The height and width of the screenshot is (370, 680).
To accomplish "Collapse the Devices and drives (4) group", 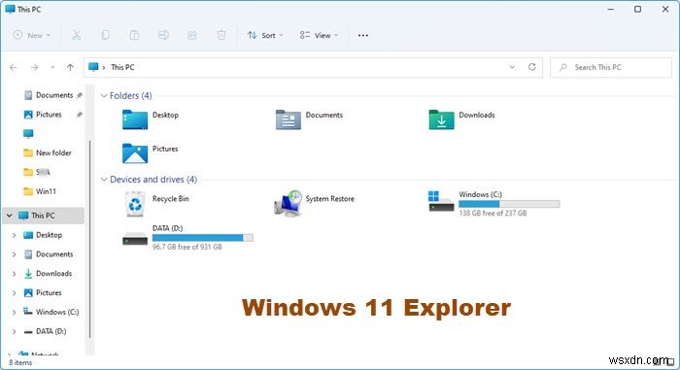I will coord(104,179).
